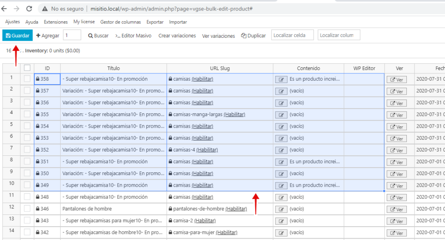The height and width of the screenshot is (240, 445).
Task: Click the Localizar celda input field
Action: point(292,35)
